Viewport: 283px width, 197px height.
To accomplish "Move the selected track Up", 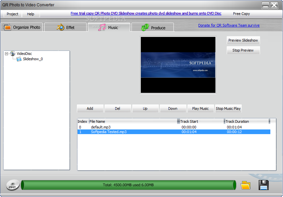I will click(145, 108).
